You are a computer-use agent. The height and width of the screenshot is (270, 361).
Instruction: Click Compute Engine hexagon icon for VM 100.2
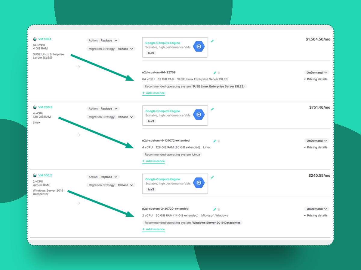[x=199, y=183]
